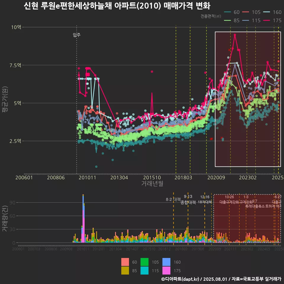This screenshot has height=284, width=284.
Task: Click the 평균가(원) axis title
Action: coord(5,99)
